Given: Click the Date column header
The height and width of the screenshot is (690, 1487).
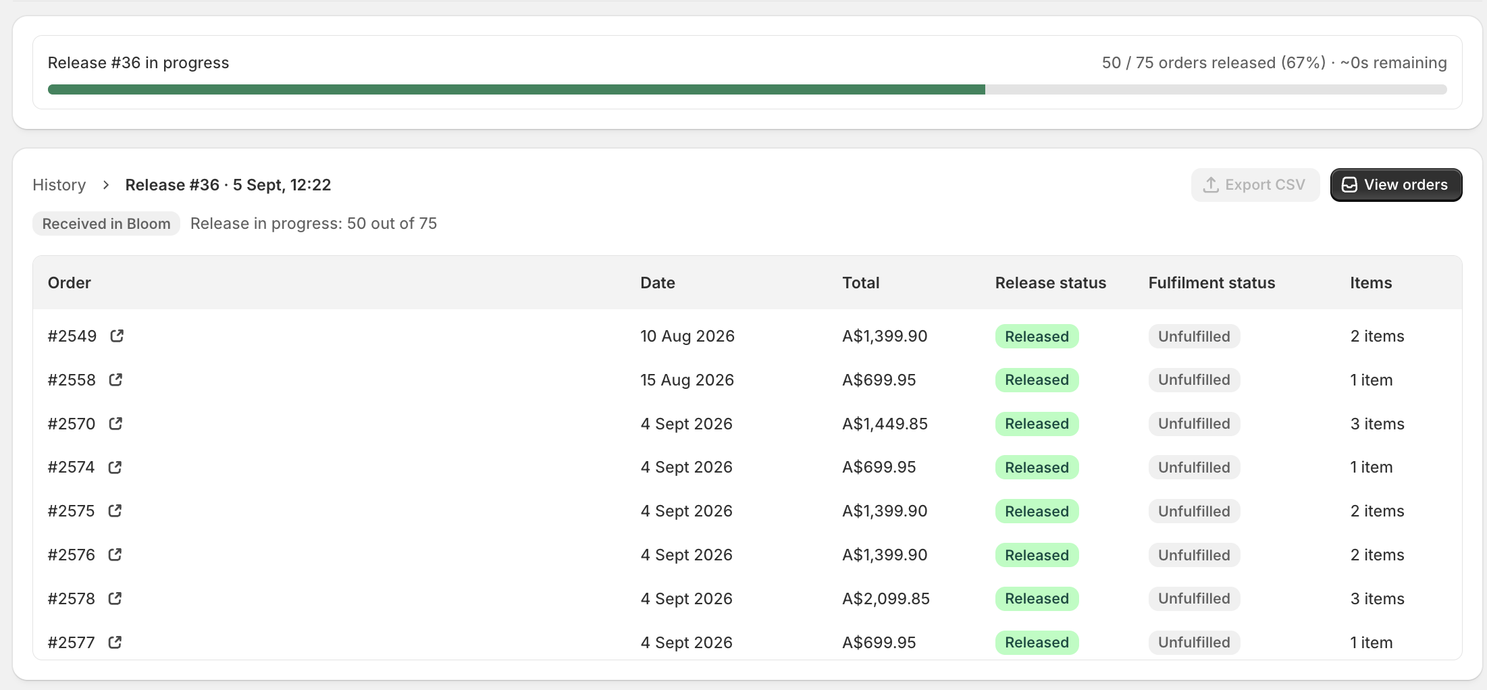Looking at the screenshot, I should [x=658, y=283].
